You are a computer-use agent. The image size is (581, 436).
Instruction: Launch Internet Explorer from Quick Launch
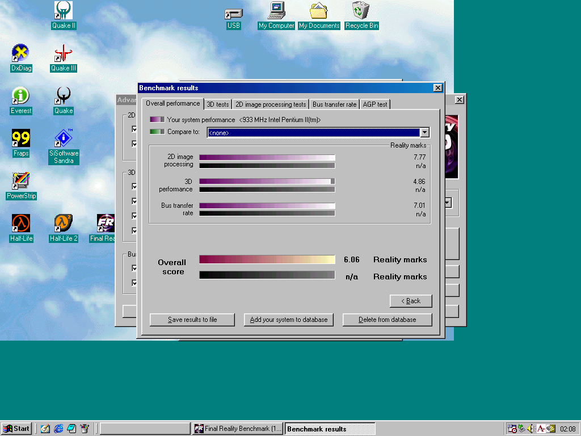pos(58,429)
